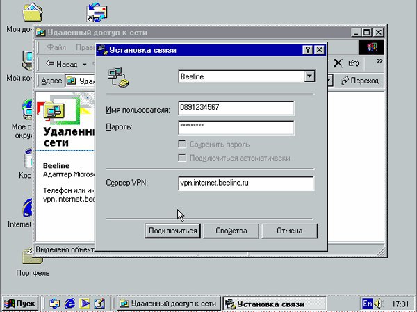This screenshot has width=417, height=312.
Task: Switch to Удаленный доступ к сети taskbar button
Action: 169,304
